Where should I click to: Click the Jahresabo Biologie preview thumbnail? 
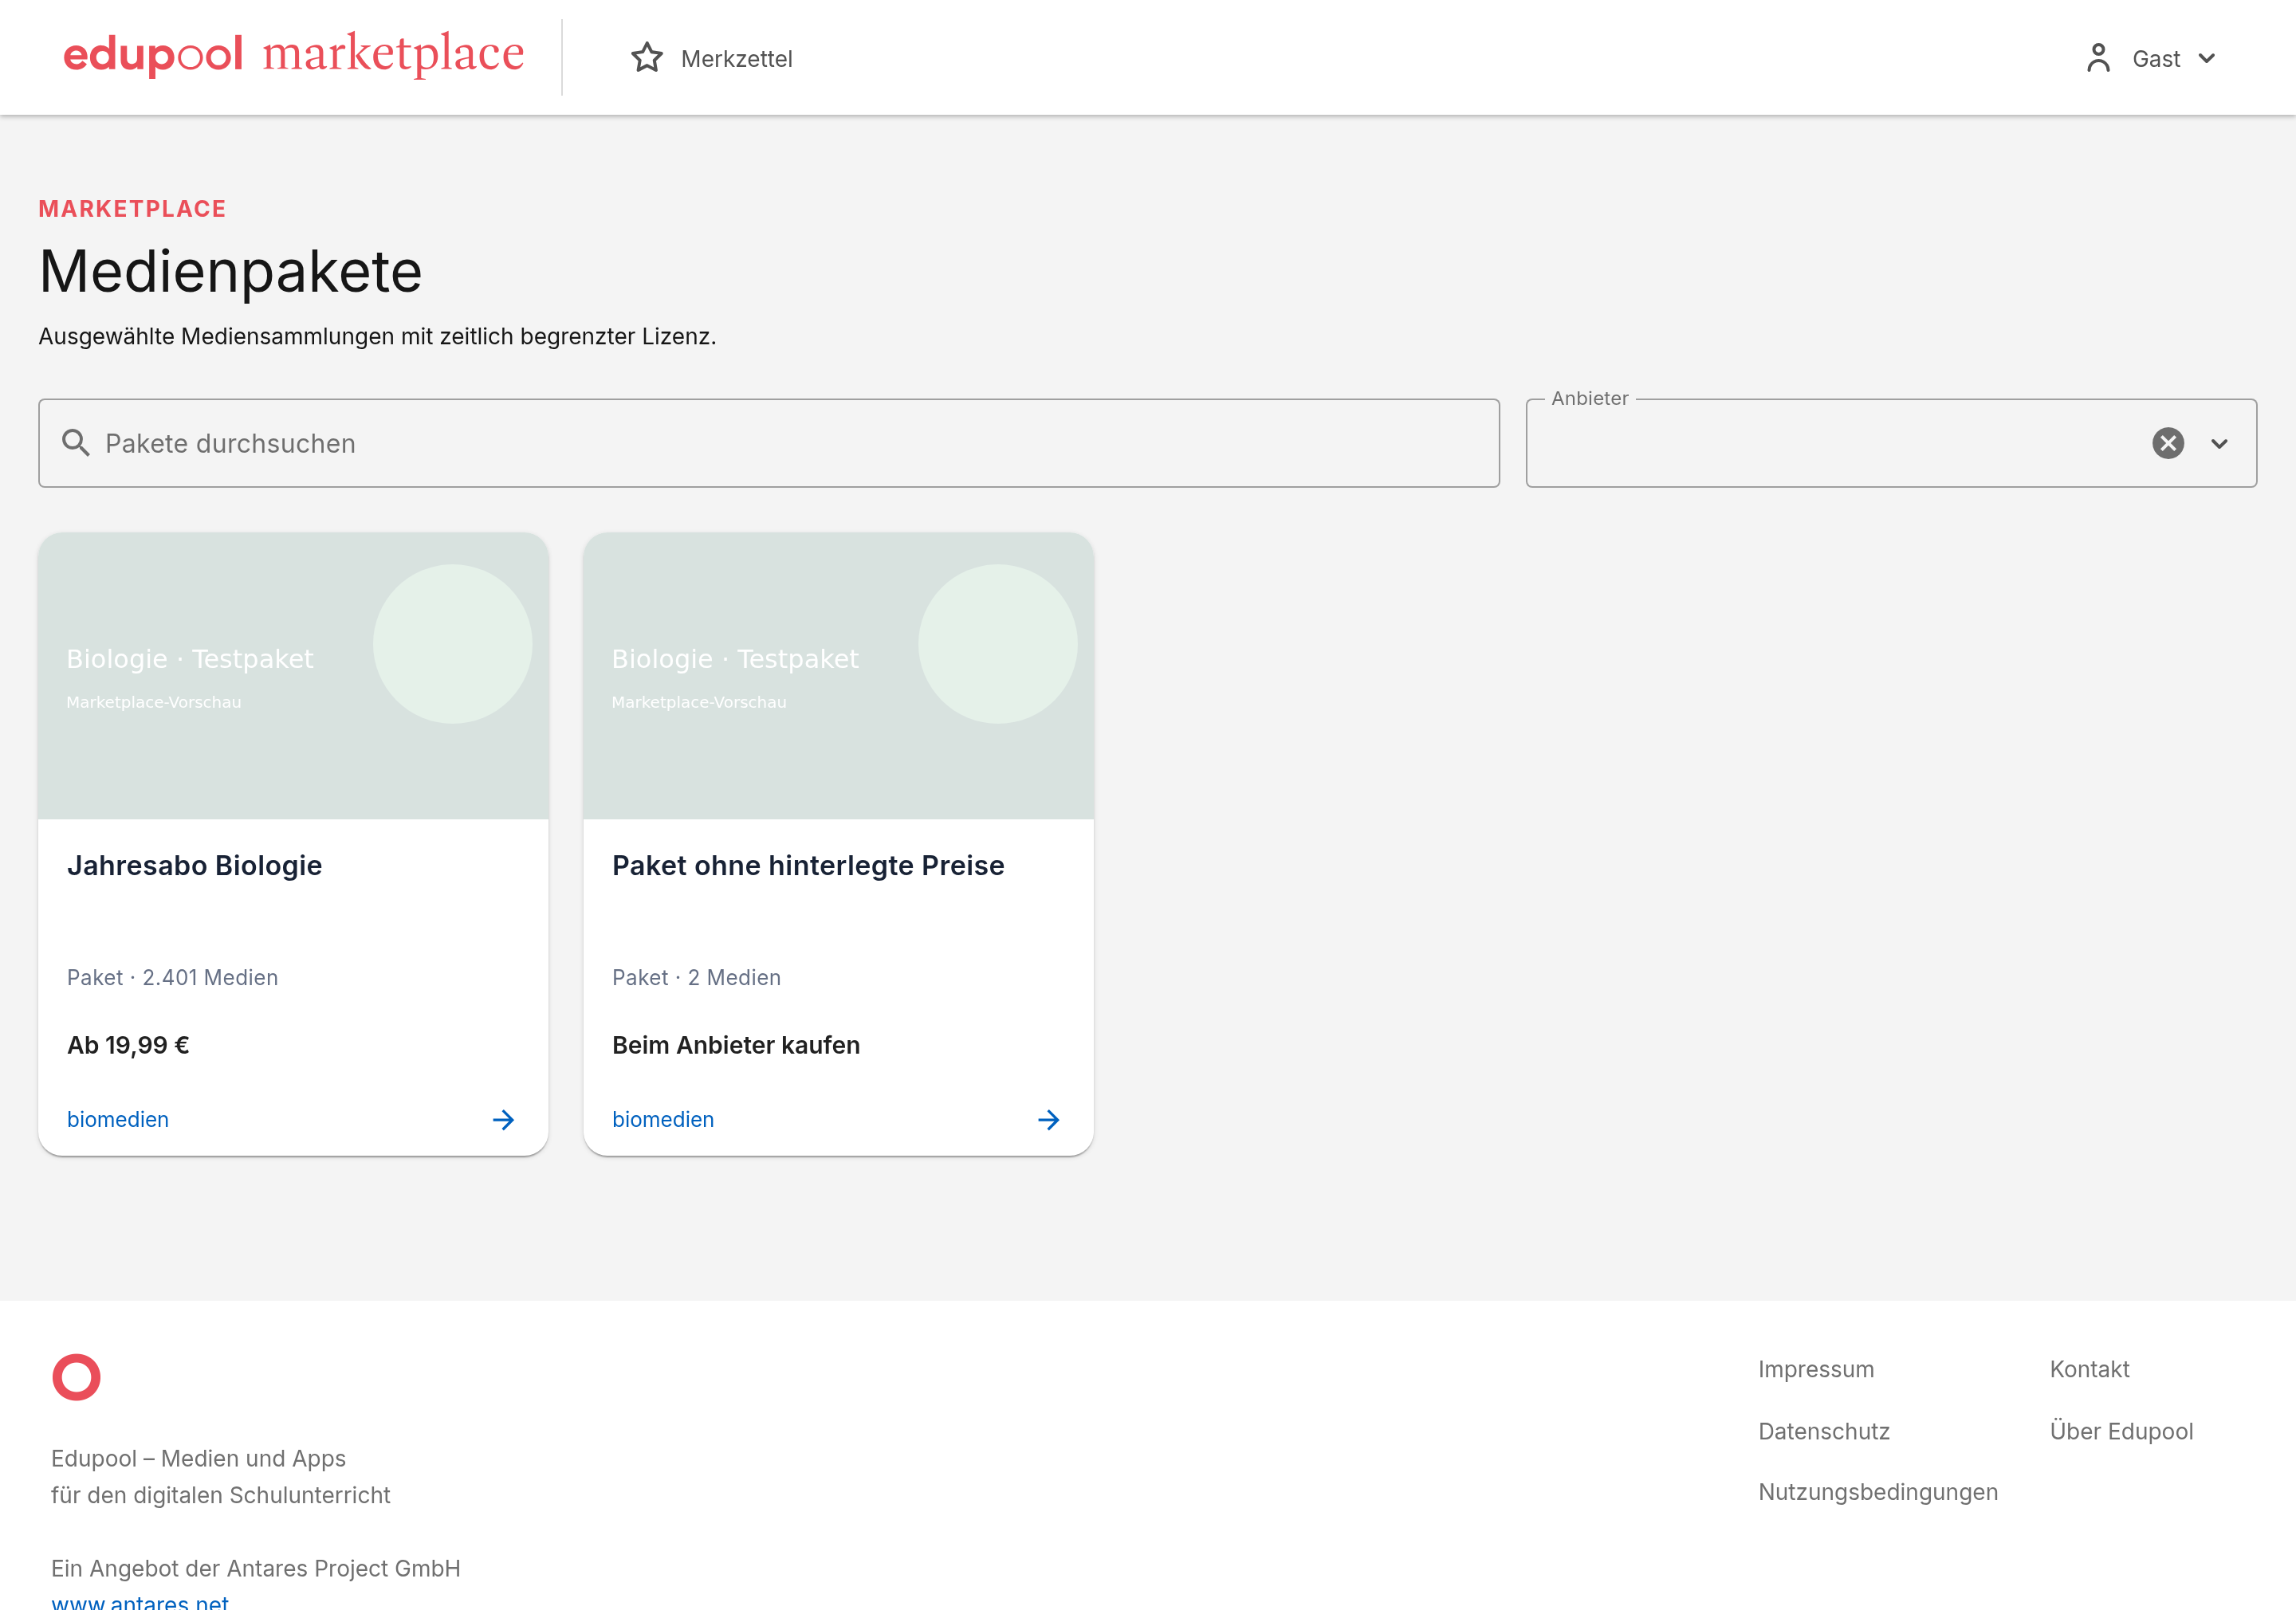[x=293, y=676]
